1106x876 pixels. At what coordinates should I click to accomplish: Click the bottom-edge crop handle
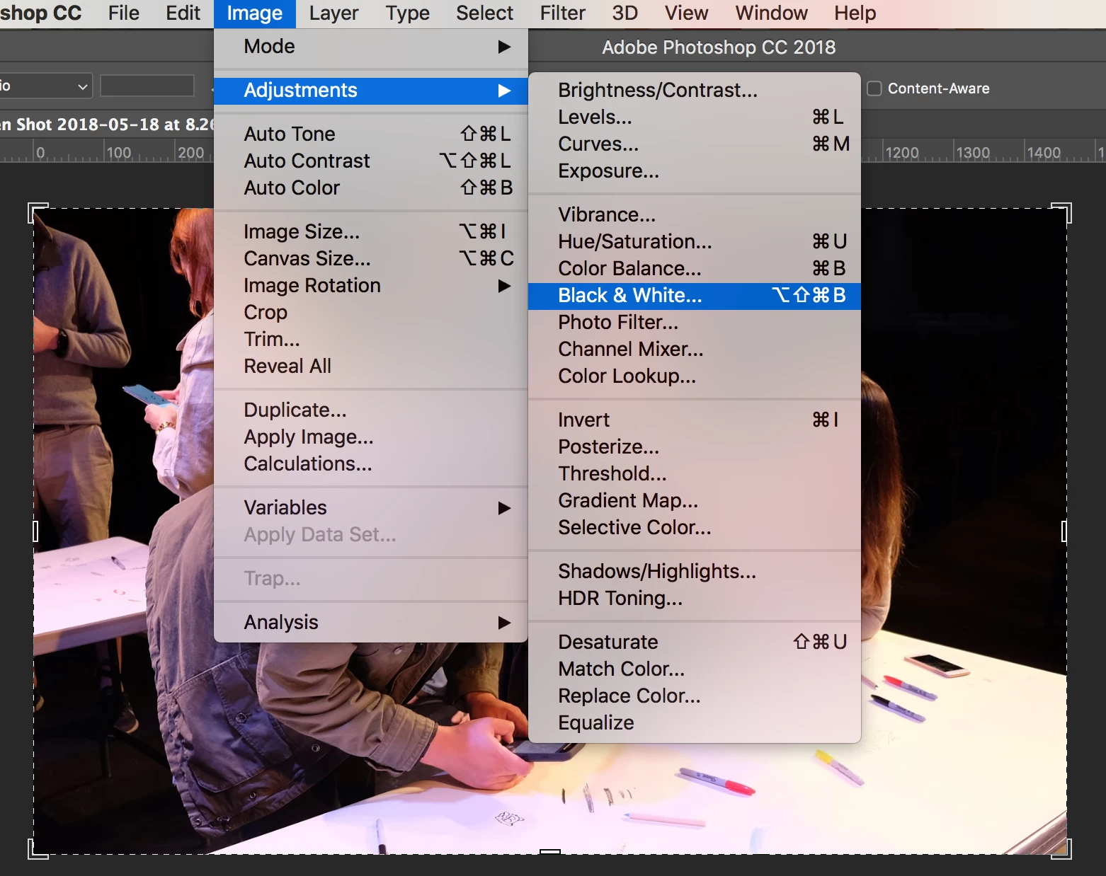[550, 852]
